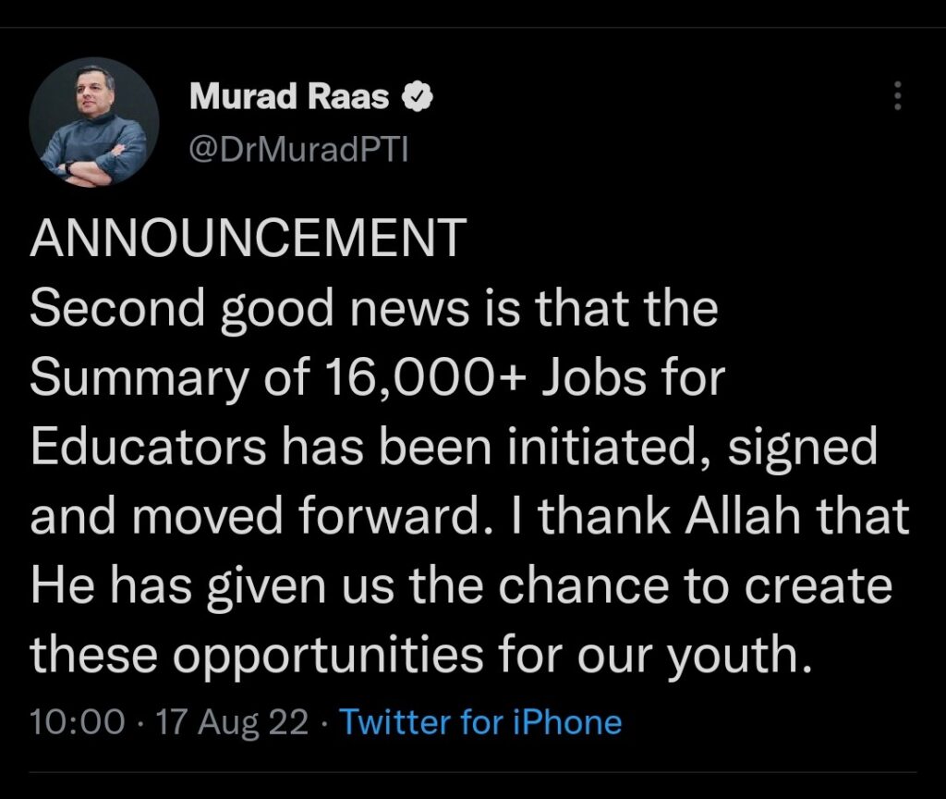Click the 10:00 timestamp
This screenshot has width=946, height=799.
(77, 721)
